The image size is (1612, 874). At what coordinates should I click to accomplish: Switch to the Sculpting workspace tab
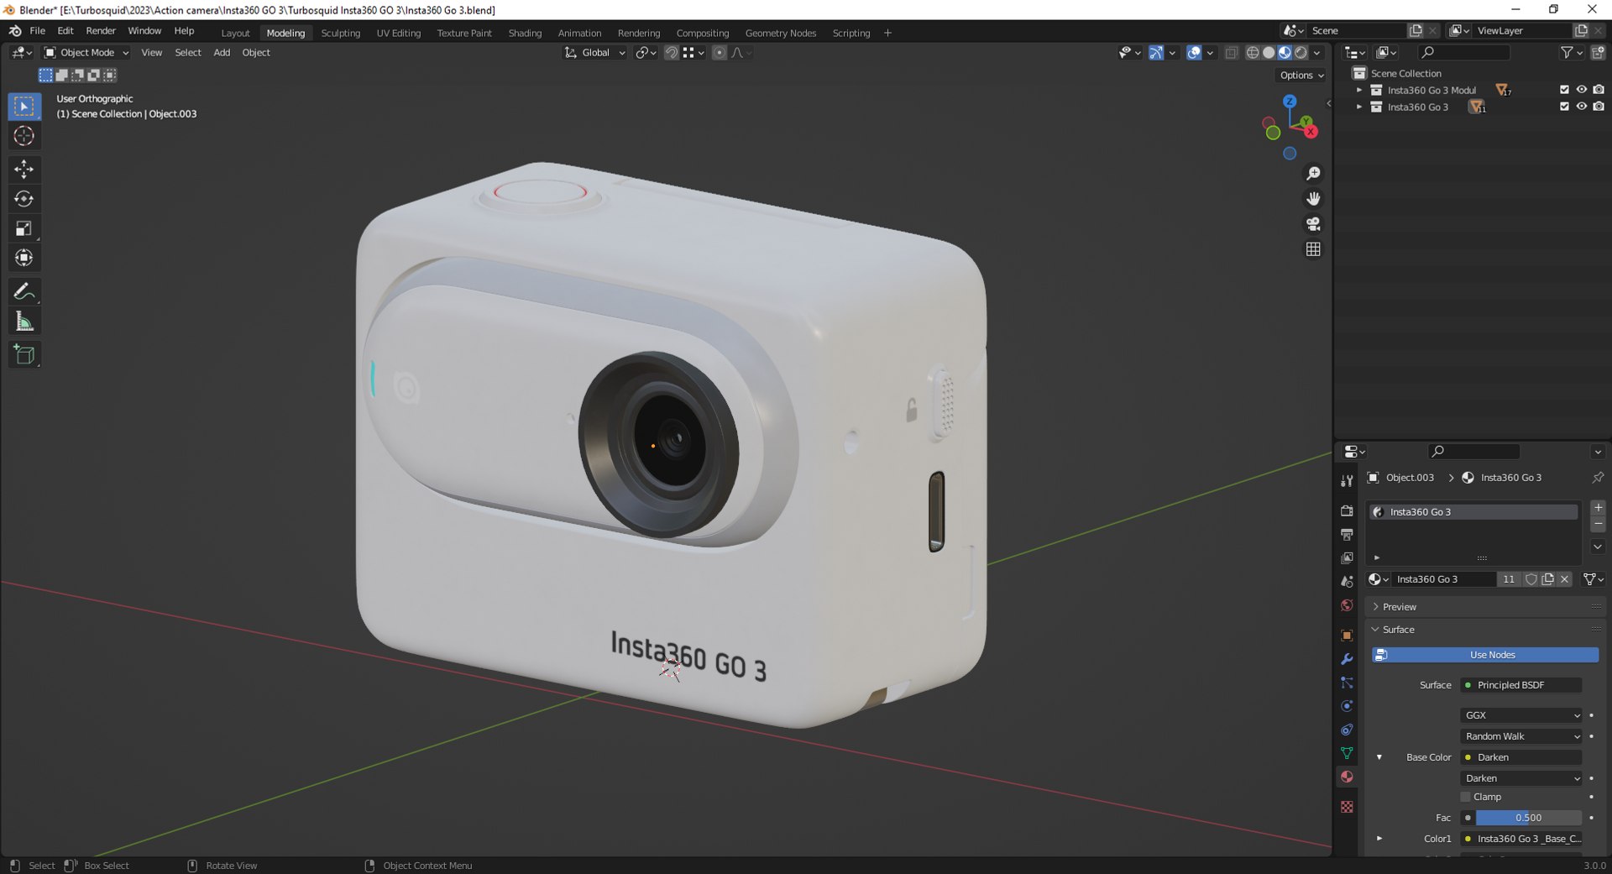tap(340, 33)
